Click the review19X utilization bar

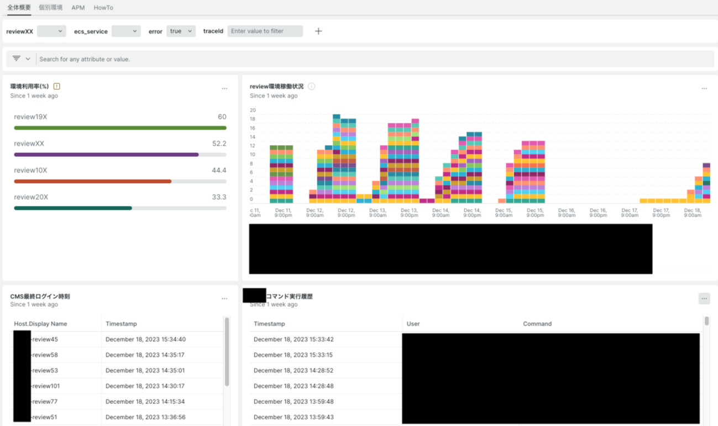coord(120,128)
